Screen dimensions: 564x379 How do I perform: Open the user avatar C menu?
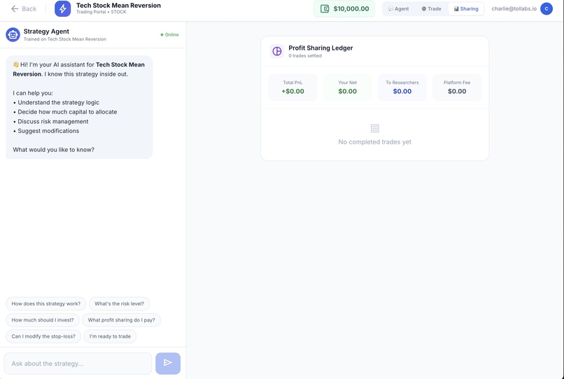click(547, 8)
